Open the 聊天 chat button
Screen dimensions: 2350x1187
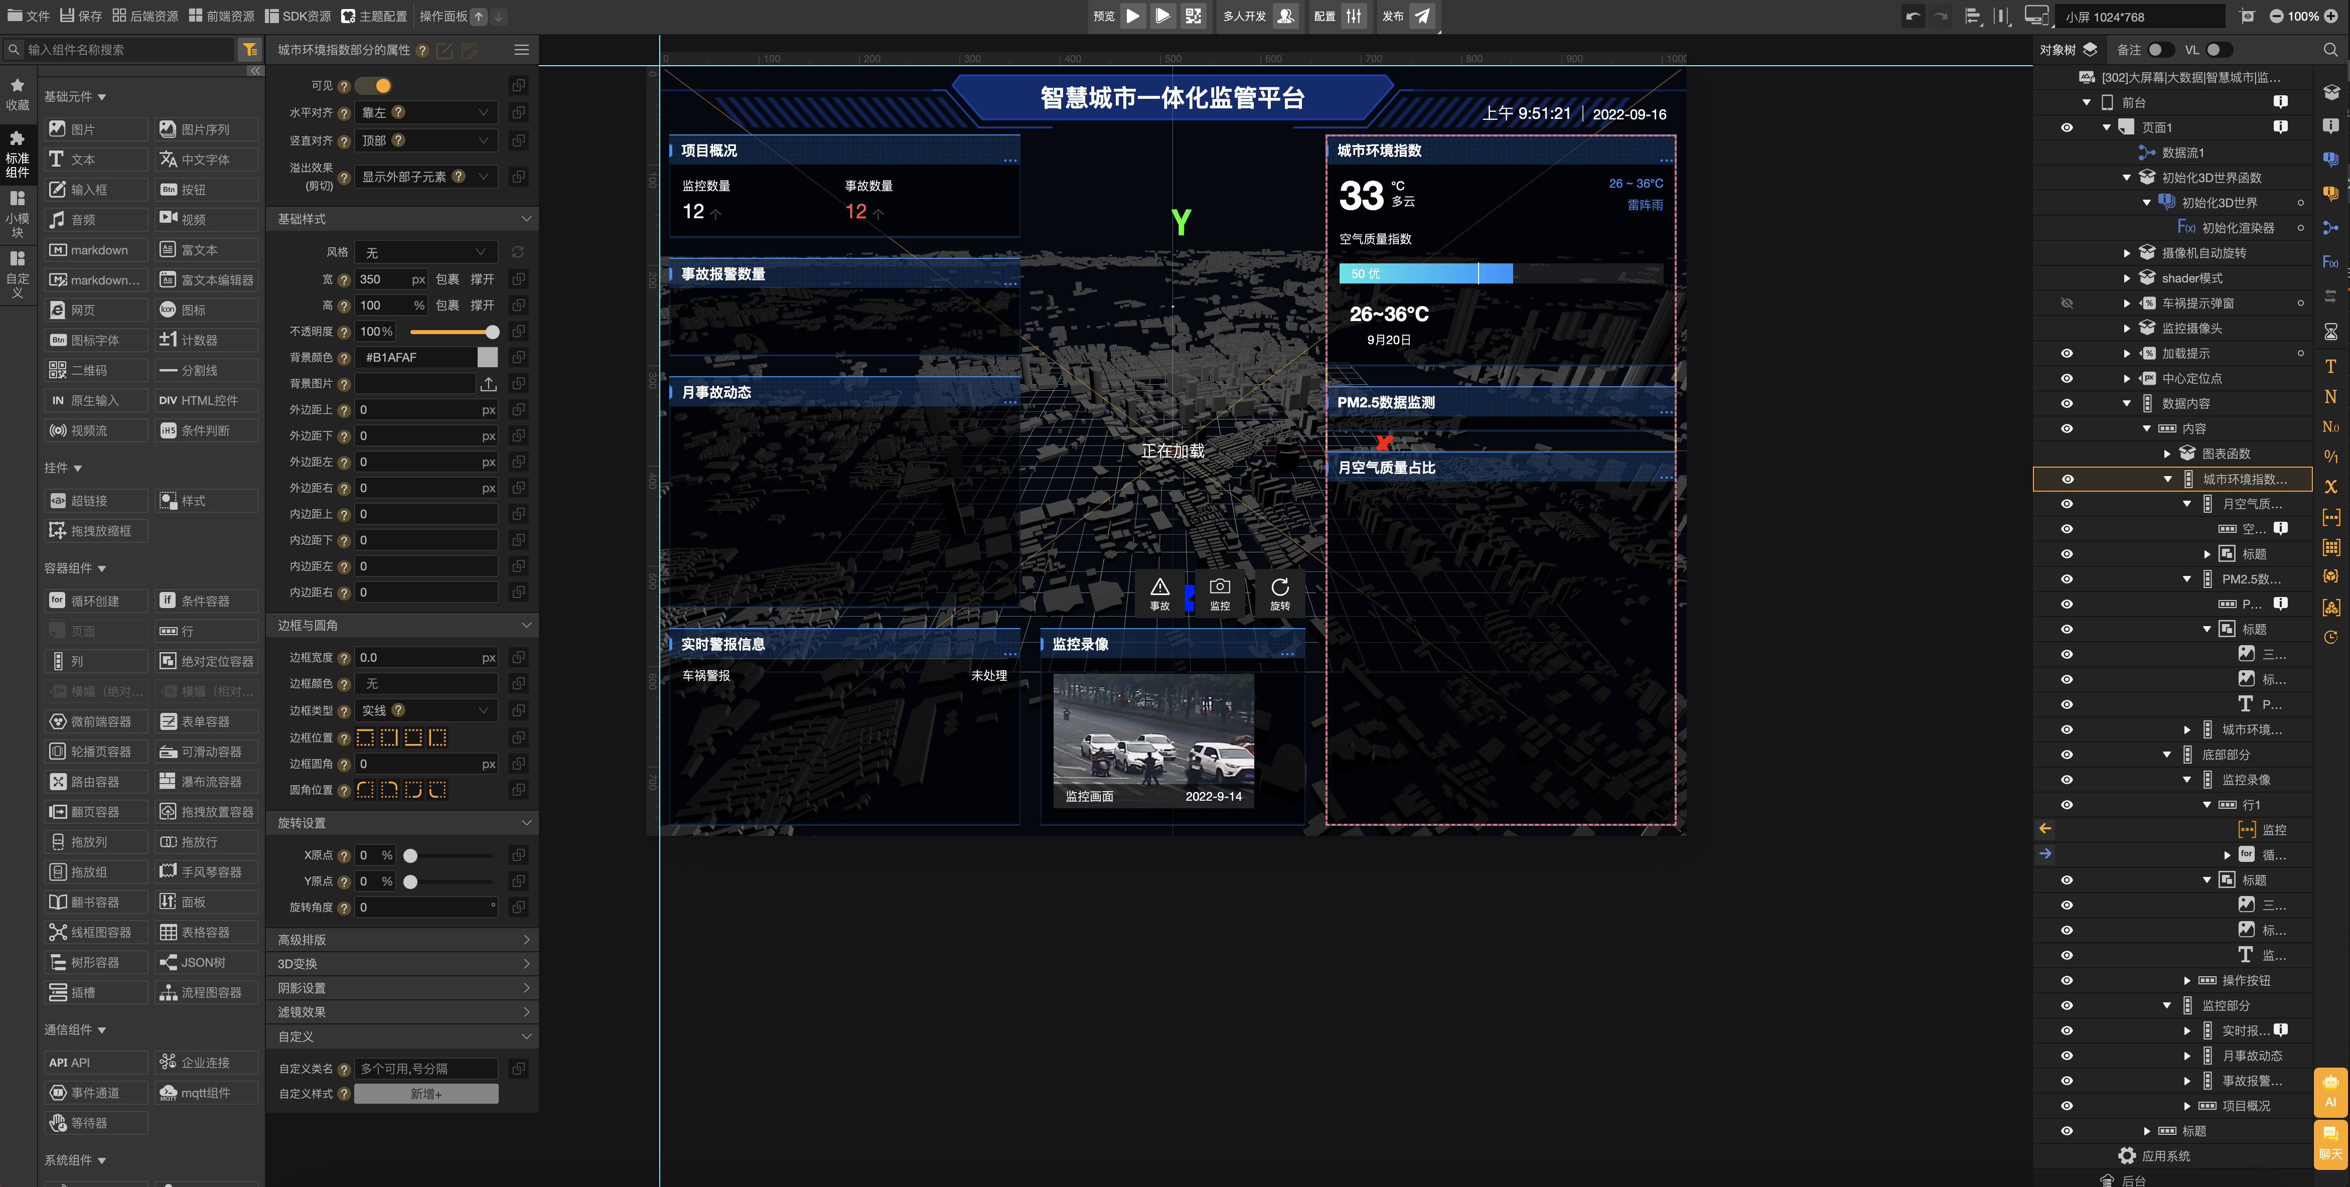pos(2330,1143)
